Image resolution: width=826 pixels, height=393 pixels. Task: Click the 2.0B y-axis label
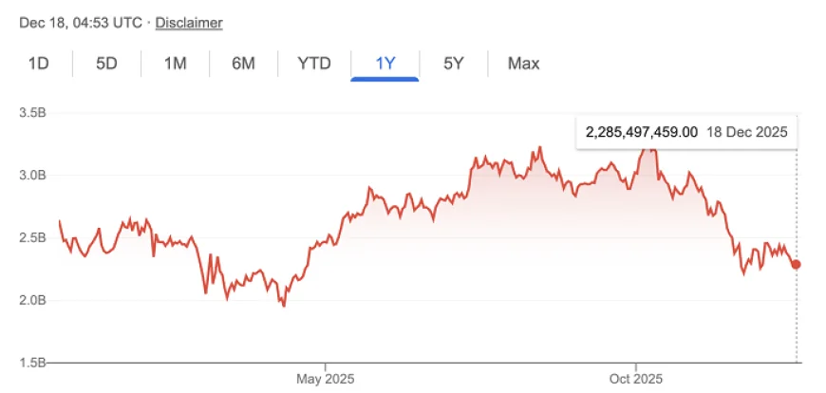pyautogui.click(x=33, y=300)
